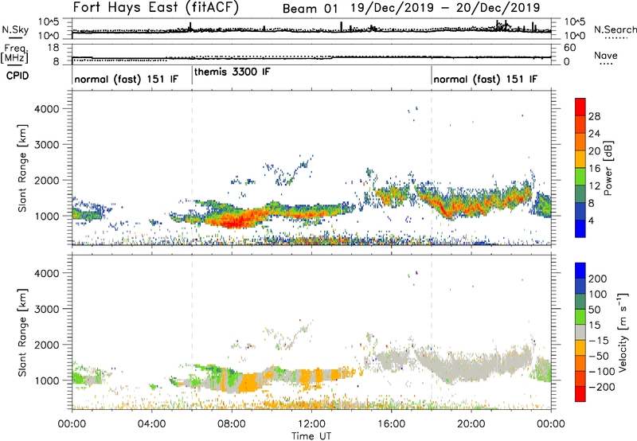
Task: Click the "Freq. [MHz]" axis label
Action: click(14, 54)
